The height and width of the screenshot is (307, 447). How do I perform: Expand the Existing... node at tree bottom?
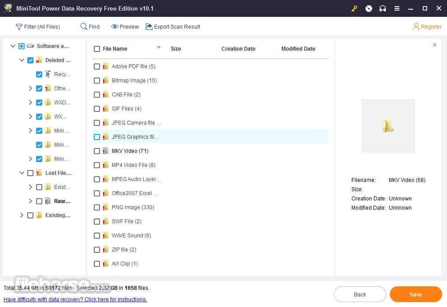pos(22,215)
